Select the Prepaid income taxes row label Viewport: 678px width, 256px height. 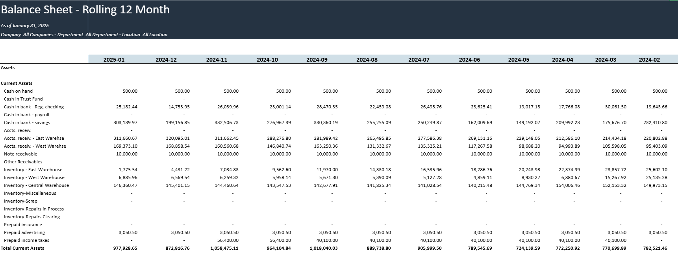(x=26, y=240)
